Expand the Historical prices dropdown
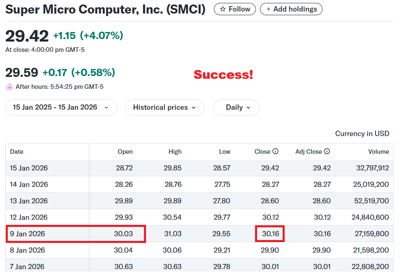Screen dimensions: 413x275 pyautogui.click(x=165, y=107)
